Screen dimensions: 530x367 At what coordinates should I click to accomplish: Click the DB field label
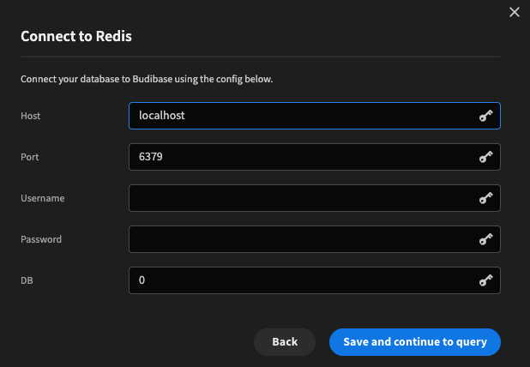[x=27, y=280]
